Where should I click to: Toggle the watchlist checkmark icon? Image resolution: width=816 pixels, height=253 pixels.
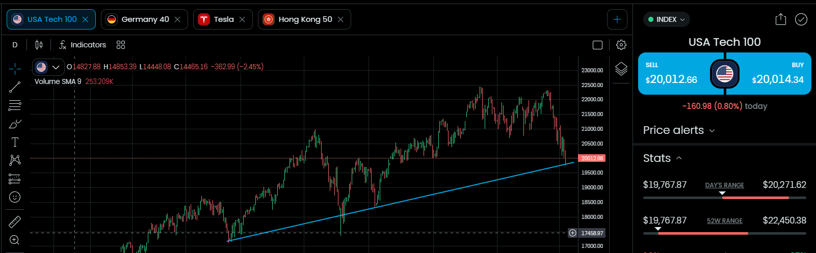801,19
